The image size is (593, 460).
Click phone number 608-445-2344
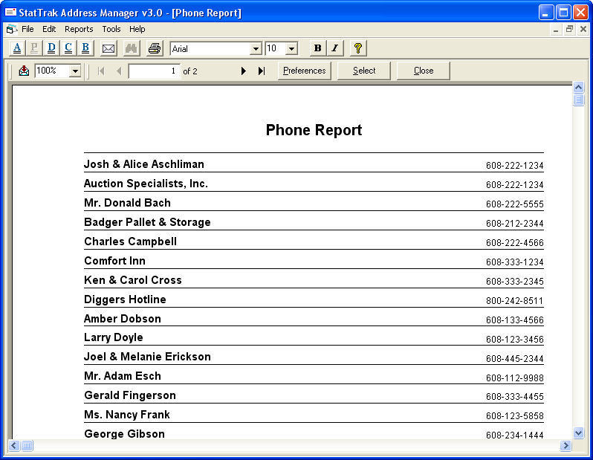pyautogui.click(x=515, y=359)
